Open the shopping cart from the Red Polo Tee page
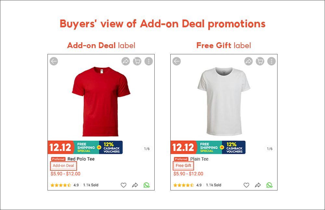This screenshot has width=325, height=210. click(137, 61)
